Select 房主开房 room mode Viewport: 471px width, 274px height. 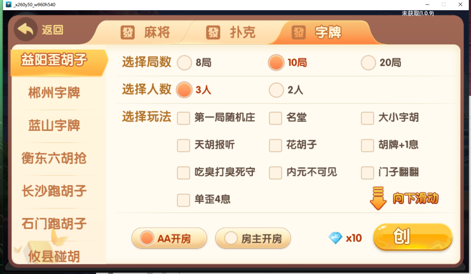click(253, 238)
